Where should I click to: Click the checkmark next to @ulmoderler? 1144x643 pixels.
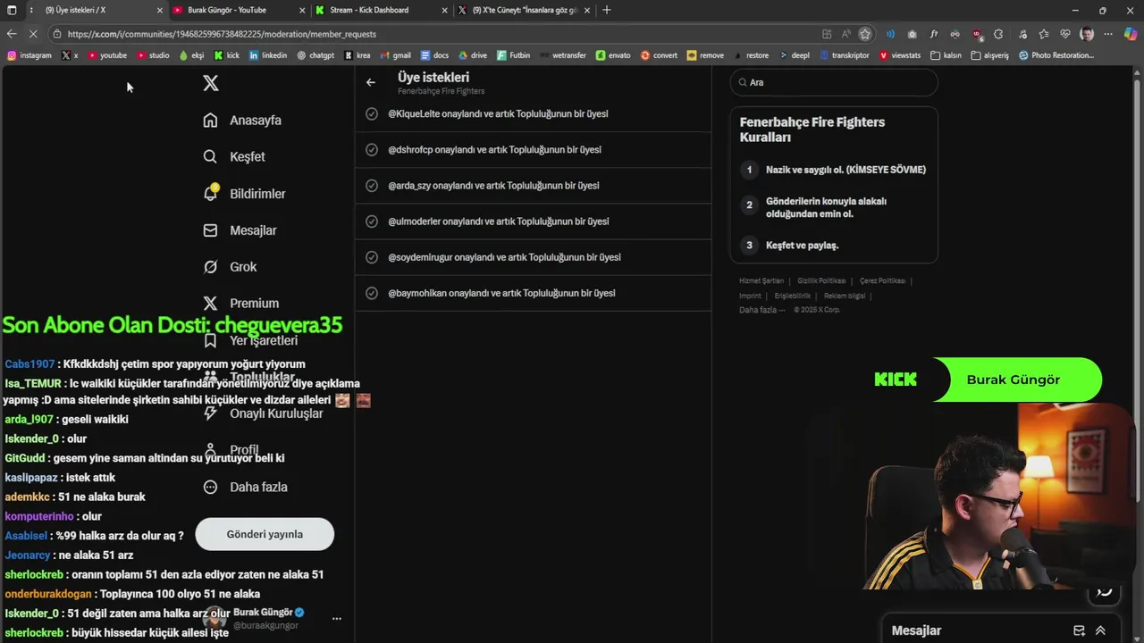372,221
